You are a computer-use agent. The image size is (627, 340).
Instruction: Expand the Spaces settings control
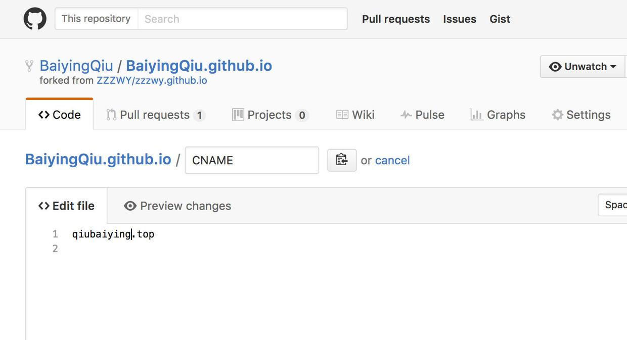(614, 205)
